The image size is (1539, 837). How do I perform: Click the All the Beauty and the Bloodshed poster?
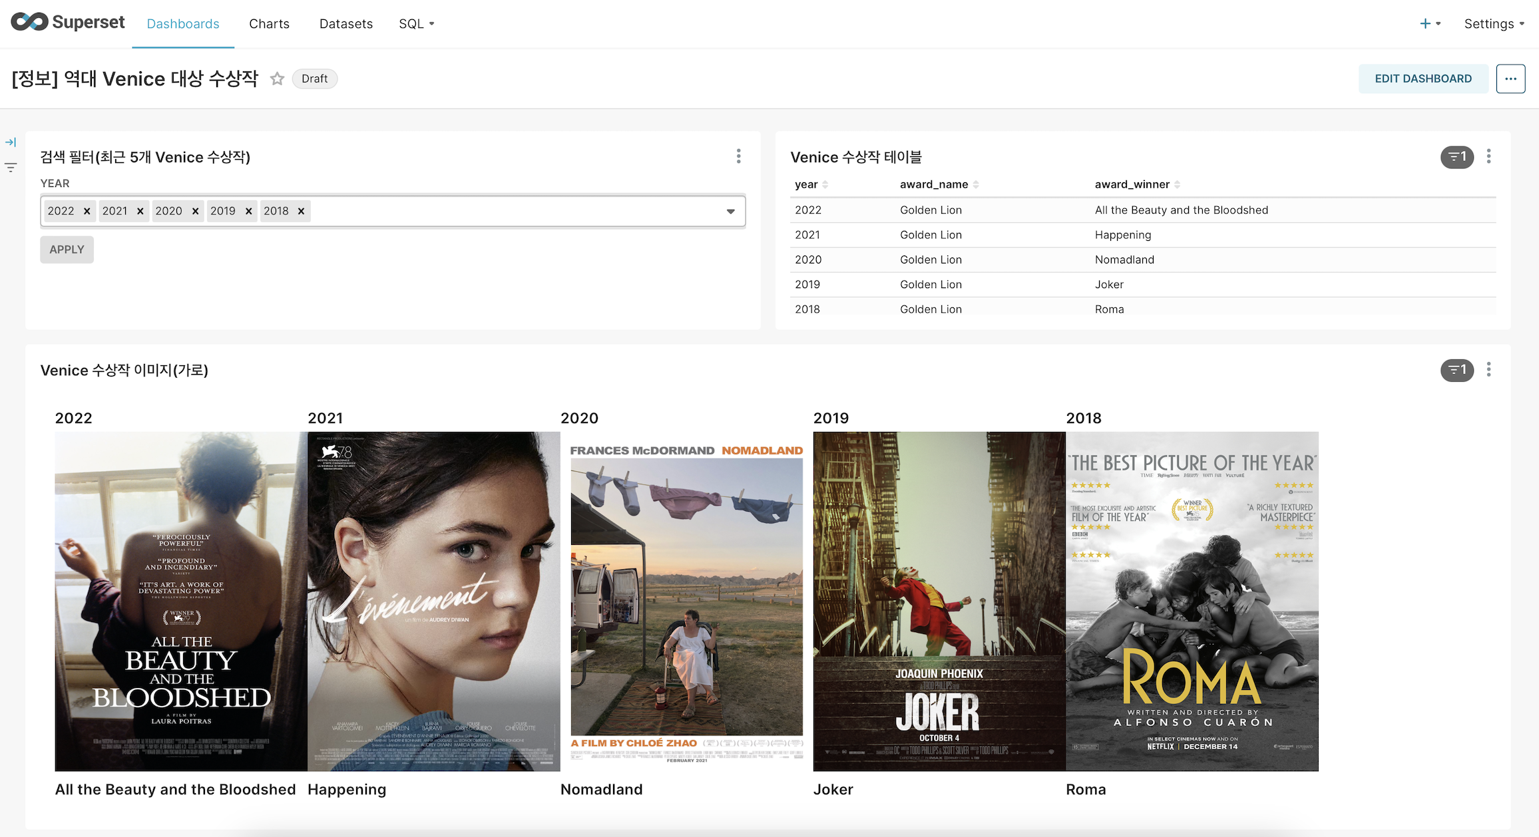pos(181,601)
